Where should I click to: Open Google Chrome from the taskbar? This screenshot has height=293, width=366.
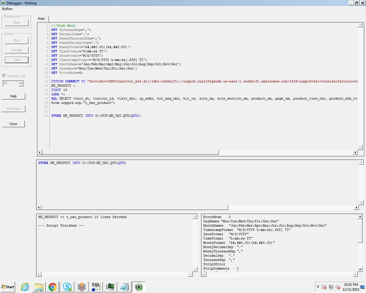pos(53,287)
